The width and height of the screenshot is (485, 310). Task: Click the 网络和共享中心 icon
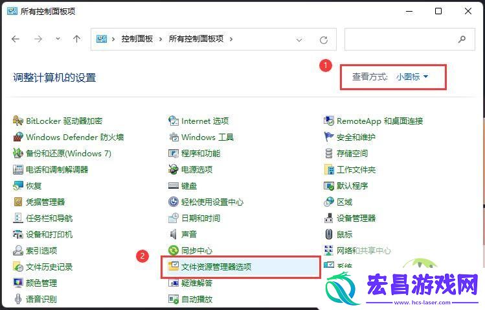click(x=329, y=250)
